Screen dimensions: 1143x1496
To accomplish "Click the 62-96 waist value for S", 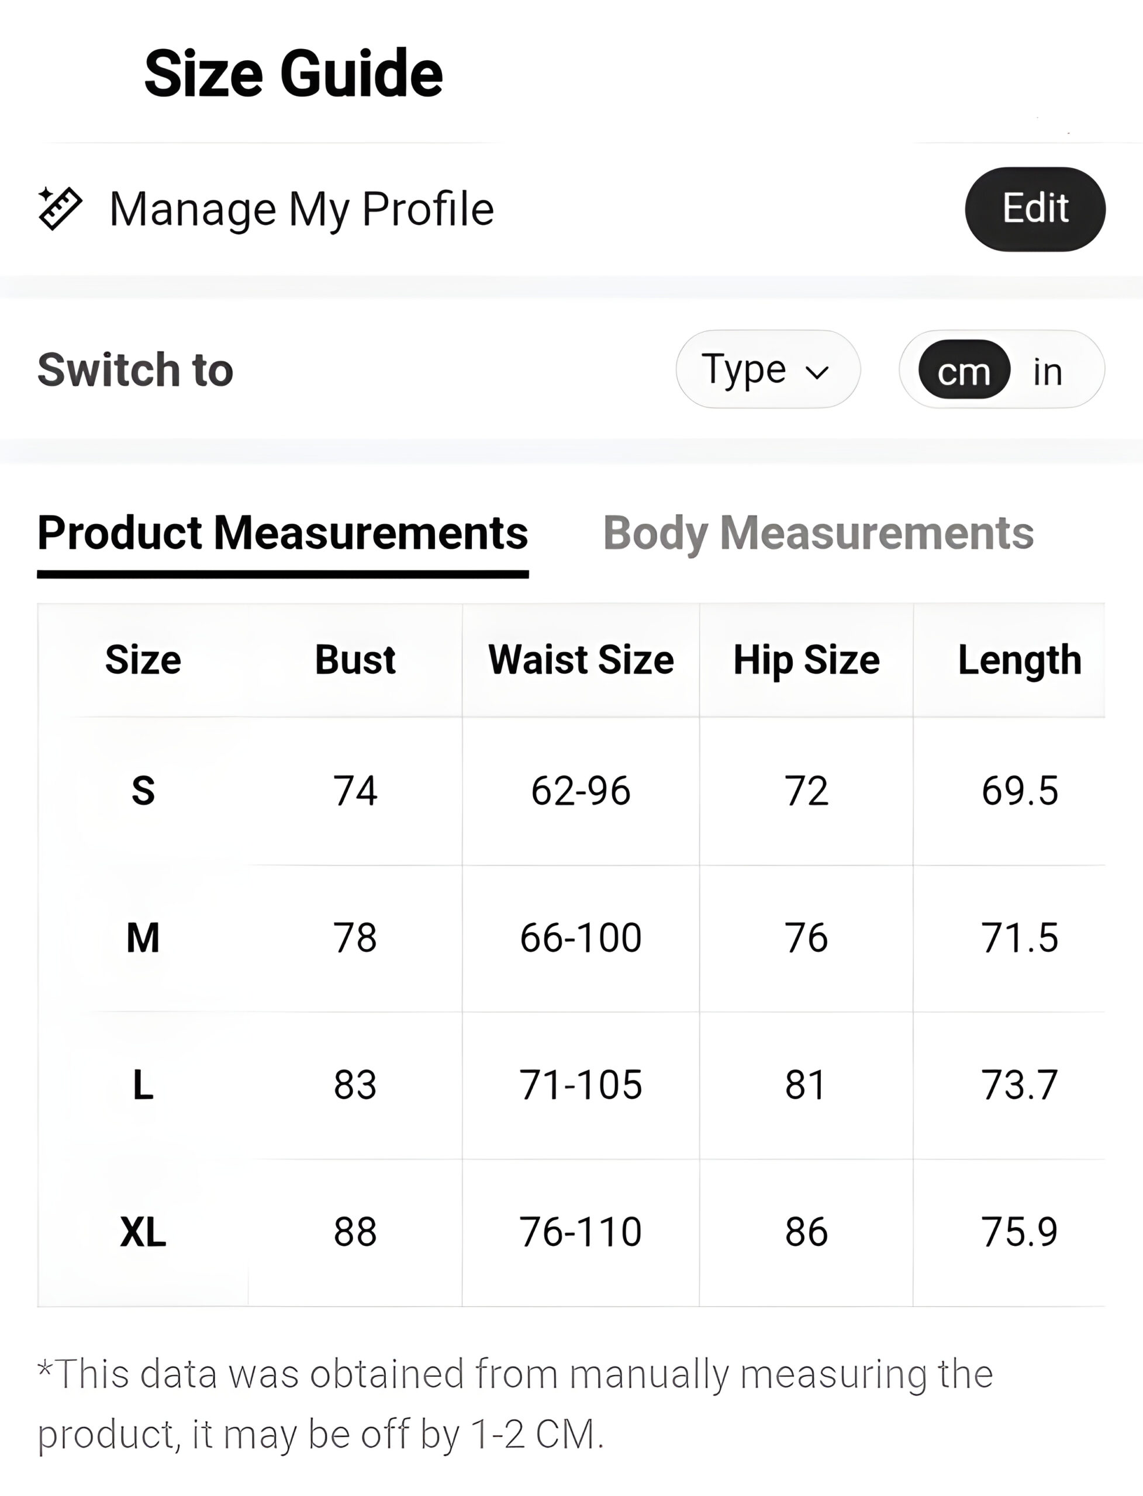I will [581, 791].
